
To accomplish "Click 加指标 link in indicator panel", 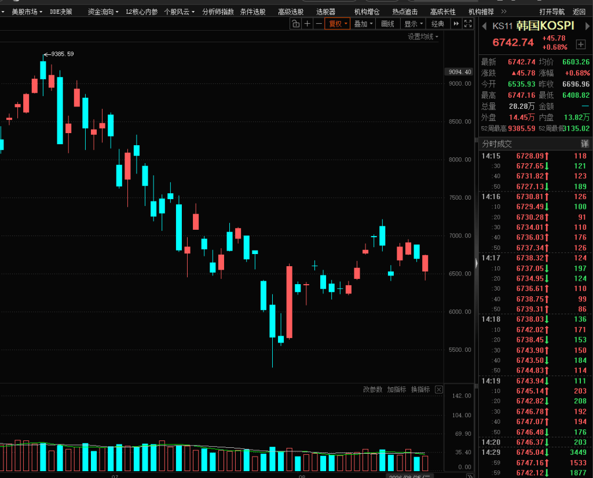I will coord(396,389).
